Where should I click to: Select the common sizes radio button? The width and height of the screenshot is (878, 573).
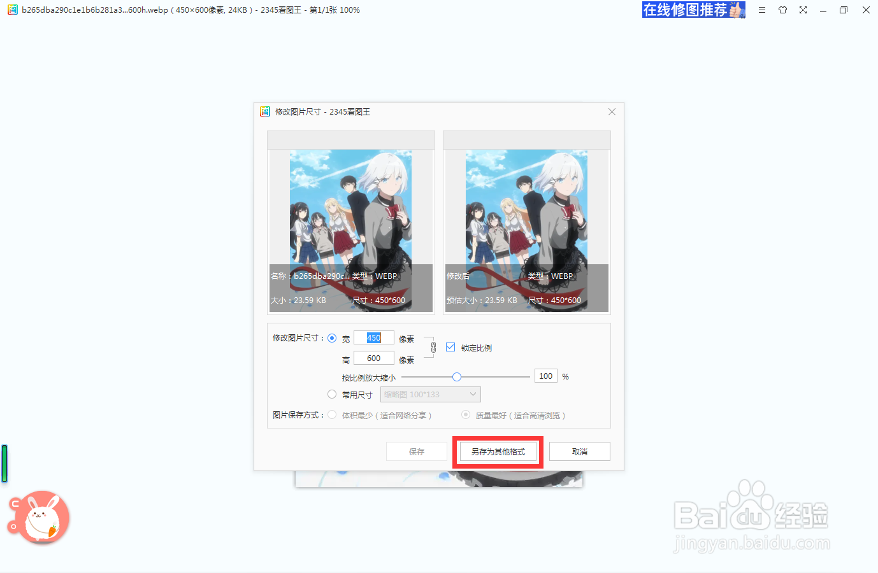pos(332,394)
